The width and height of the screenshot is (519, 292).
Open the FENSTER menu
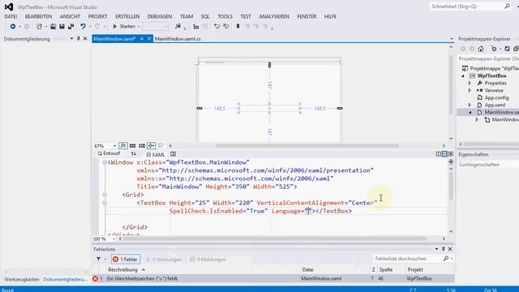[x=307, y=16]
